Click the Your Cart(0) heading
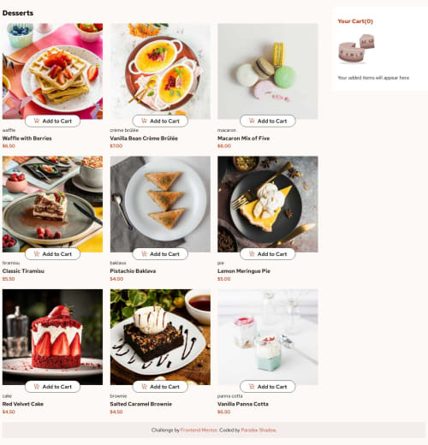Screen dimensions: 428x445 tap(355, 21)
